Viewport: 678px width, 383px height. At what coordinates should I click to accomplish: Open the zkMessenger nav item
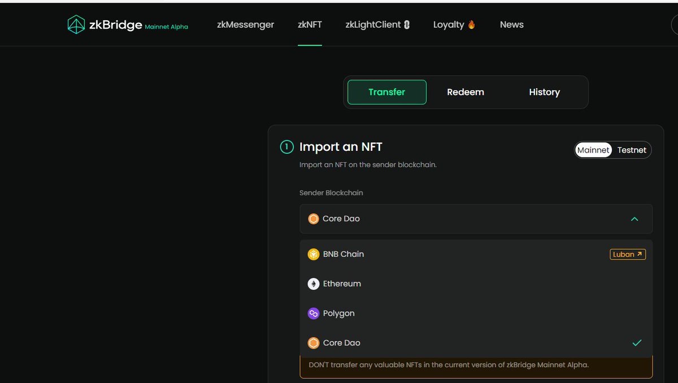245,24
